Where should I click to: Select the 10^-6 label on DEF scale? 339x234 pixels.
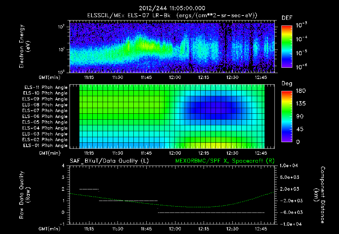(301, 67)
